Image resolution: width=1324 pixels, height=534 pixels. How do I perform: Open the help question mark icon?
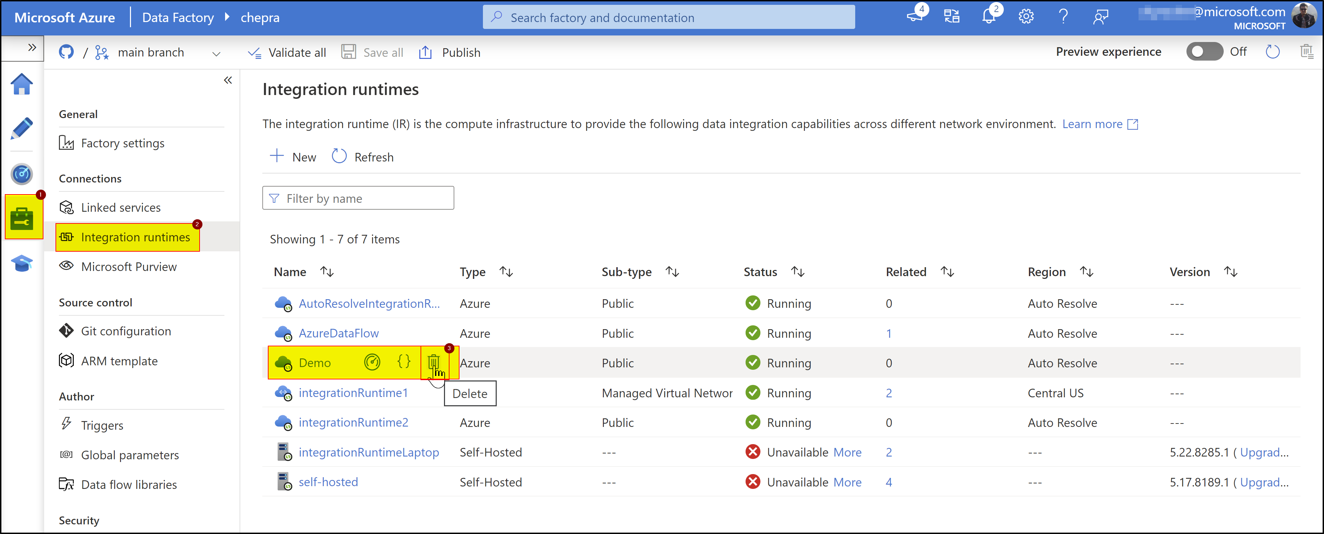[x=1063, y=17]
